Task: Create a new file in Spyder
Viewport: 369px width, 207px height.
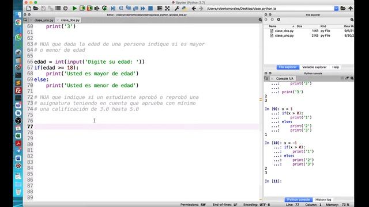Action: 28,9
